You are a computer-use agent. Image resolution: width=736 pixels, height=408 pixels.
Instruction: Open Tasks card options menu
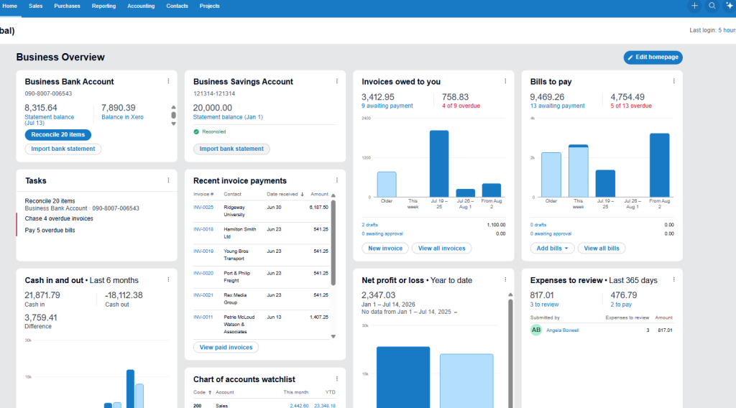168,180
